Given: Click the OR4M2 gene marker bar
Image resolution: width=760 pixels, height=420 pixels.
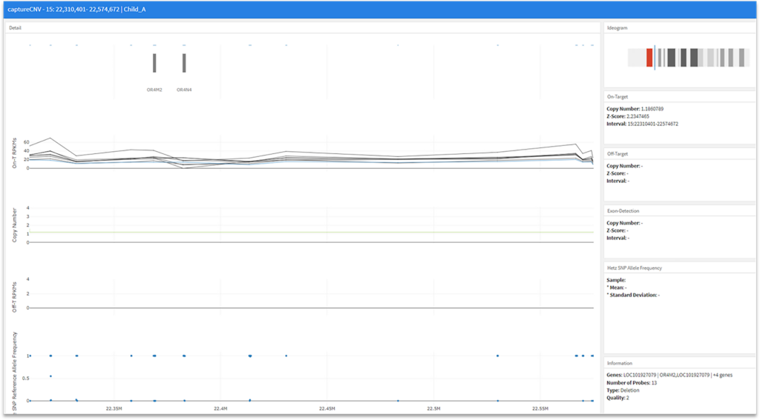Looking at the screenshot, I should [x=154, y=63].
